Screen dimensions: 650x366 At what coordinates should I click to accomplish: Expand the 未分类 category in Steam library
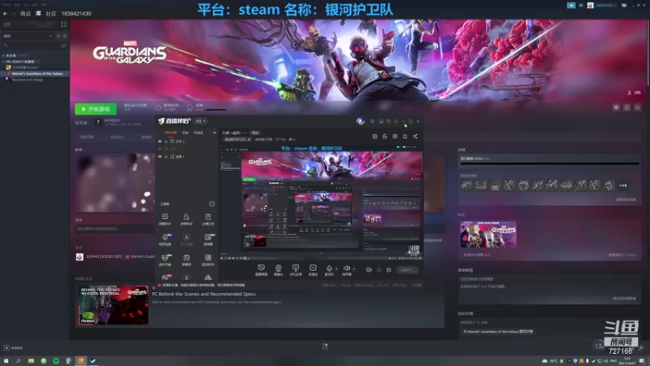pyautogui.click(x=4, y=55)
